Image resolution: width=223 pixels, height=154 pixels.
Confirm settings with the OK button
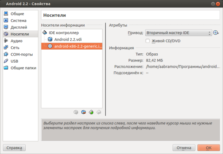(209, 148)
